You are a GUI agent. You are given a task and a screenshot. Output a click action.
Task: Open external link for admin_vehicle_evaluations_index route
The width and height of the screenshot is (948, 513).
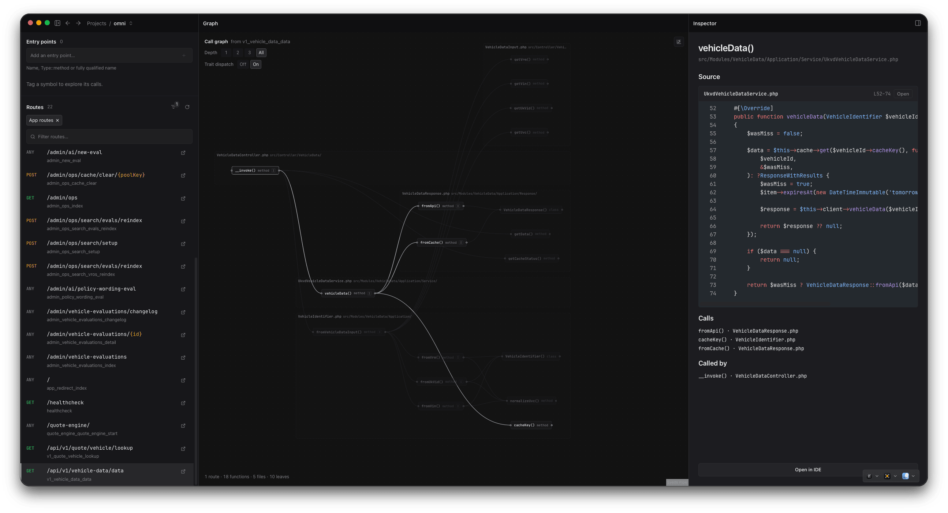(183, 358)
